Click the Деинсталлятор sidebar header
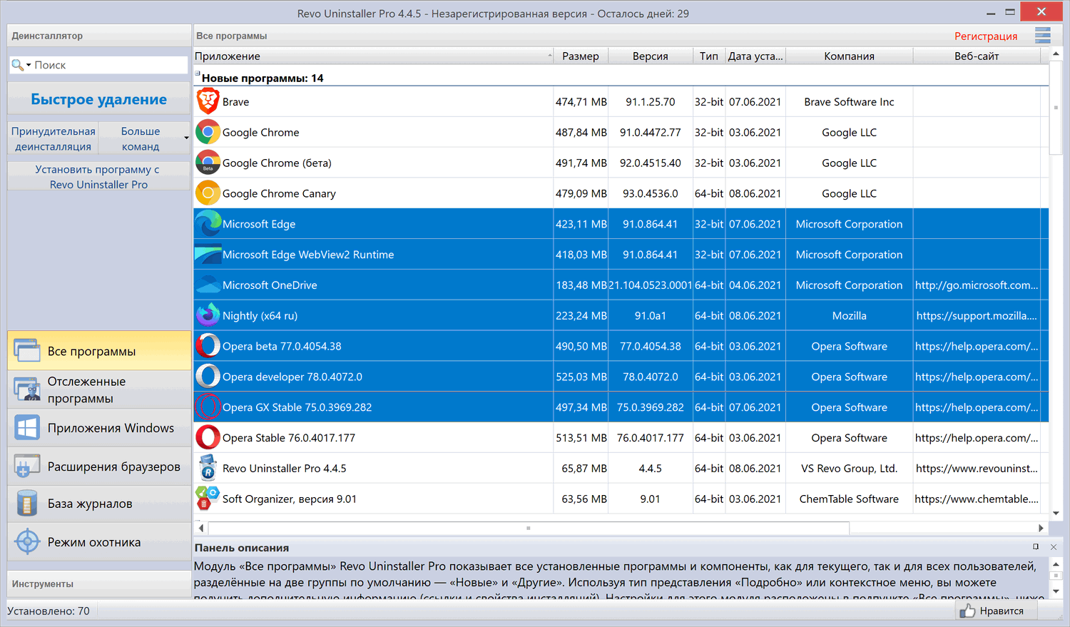Image resolution: width=1070 pixels, height=627 pixels. [99, 36]
